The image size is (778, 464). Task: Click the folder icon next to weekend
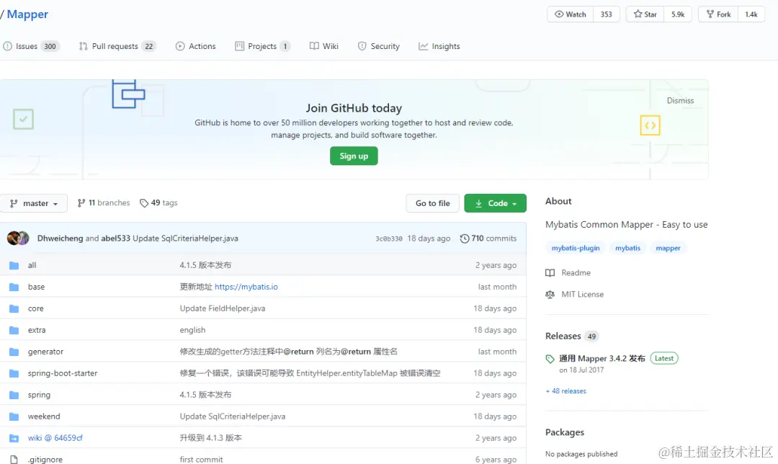(14, 416)
